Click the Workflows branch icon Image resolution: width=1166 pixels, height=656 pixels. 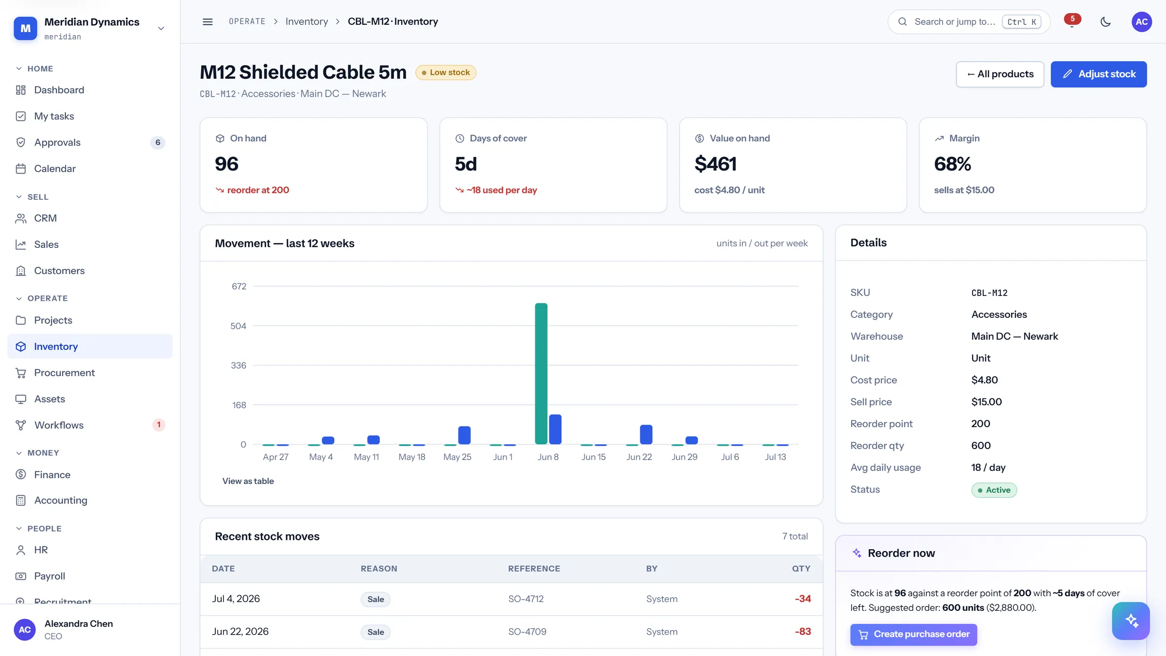click(20, 425)
